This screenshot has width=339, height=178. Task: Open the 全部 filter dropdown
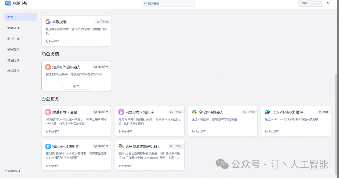pos(310,3)
